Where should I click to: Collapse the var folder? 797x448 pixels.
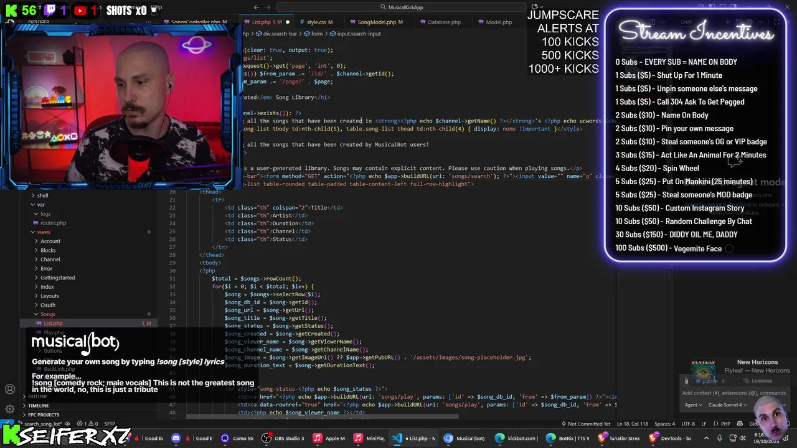(x=40, y=205)
